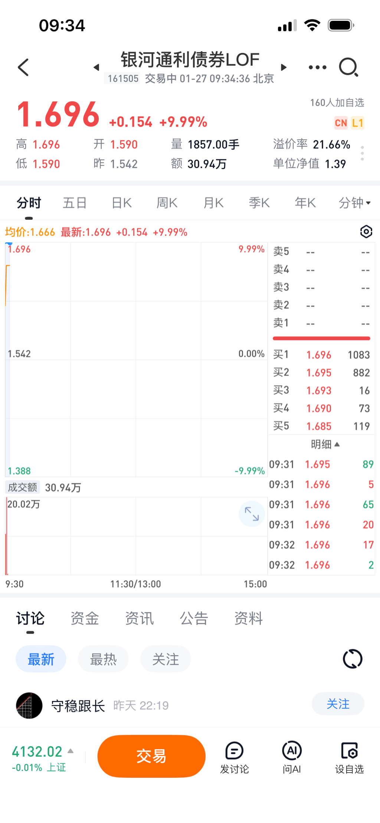
Task: Switch to the 日K chart tab
Action: click(122, 203)
